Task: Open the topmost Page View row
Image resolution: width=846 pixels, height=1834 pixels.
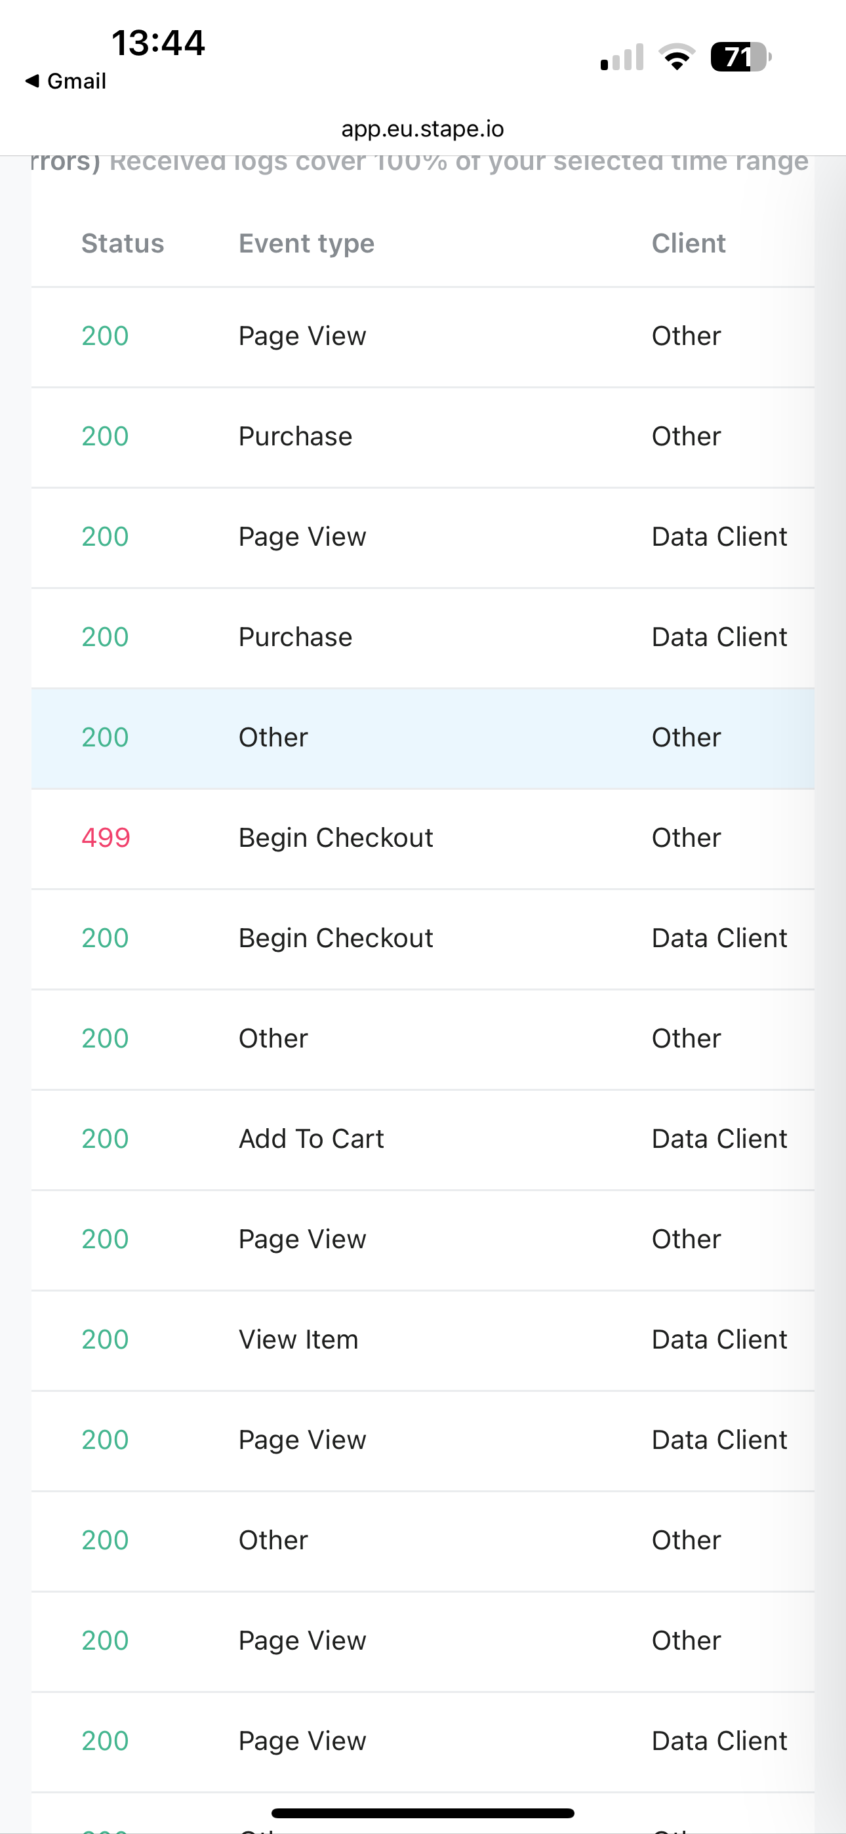Action: [423, 336]
